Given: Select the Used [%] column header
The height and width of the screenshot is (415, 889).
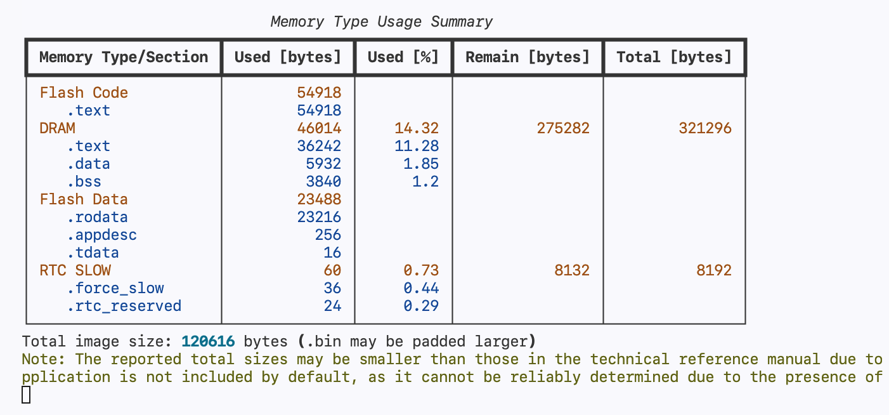Looking at the screenshot, I should click(x=403, y=57).
